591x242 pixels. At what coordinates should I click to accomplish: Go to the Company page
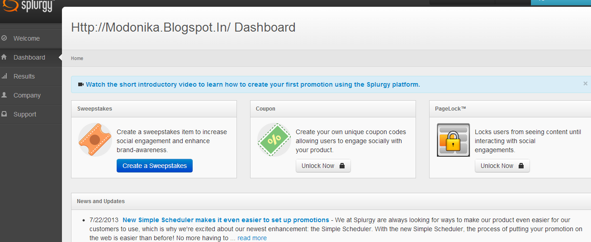(31, 95)
